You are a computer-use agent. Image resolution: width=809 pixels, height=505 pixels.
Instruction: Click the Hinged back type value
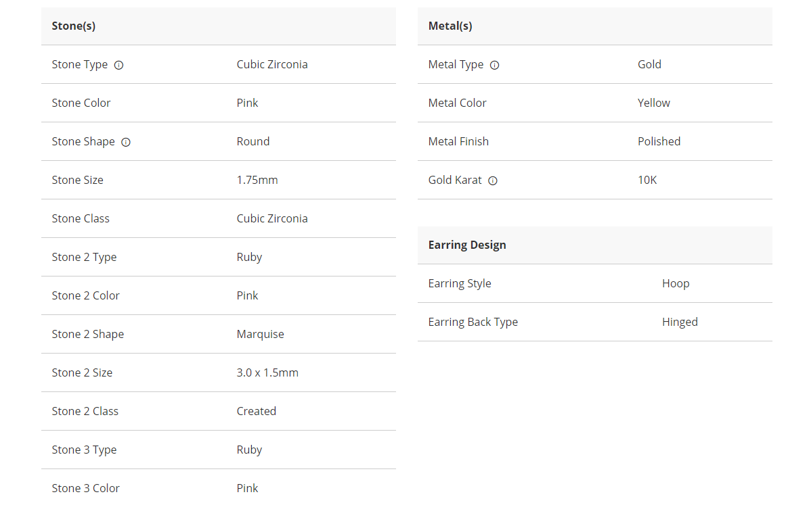point(680,322)
